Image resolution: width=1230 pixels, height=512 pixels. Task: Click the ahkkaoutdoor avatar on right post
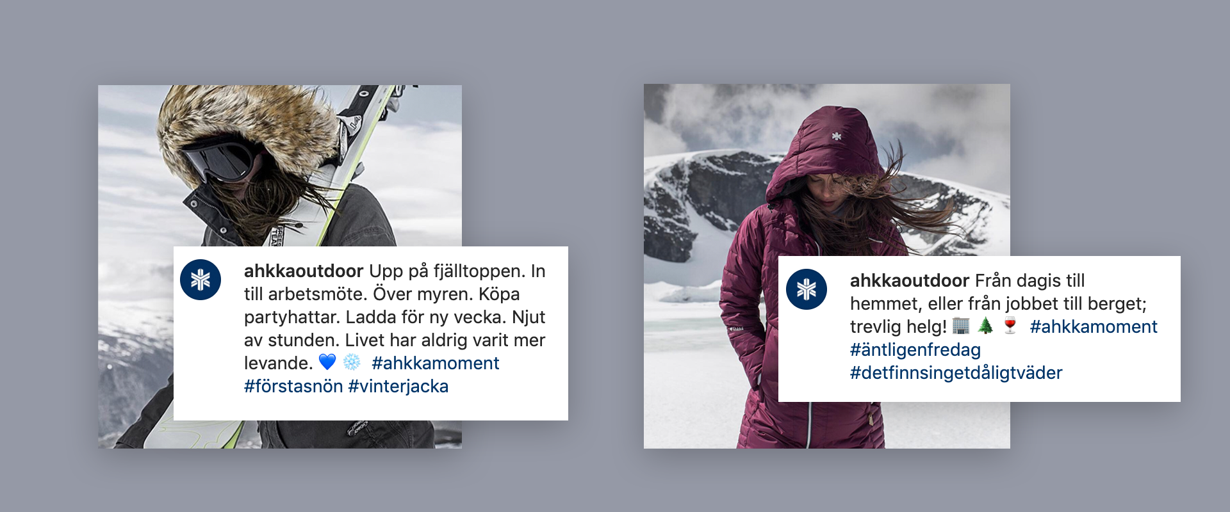click(x=807, y=289)
